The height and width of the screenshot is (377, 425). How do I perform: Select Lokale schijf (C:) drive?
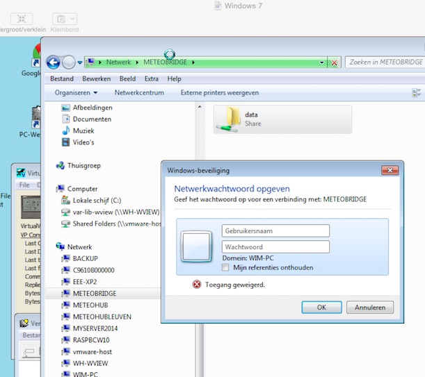[67, 201]
